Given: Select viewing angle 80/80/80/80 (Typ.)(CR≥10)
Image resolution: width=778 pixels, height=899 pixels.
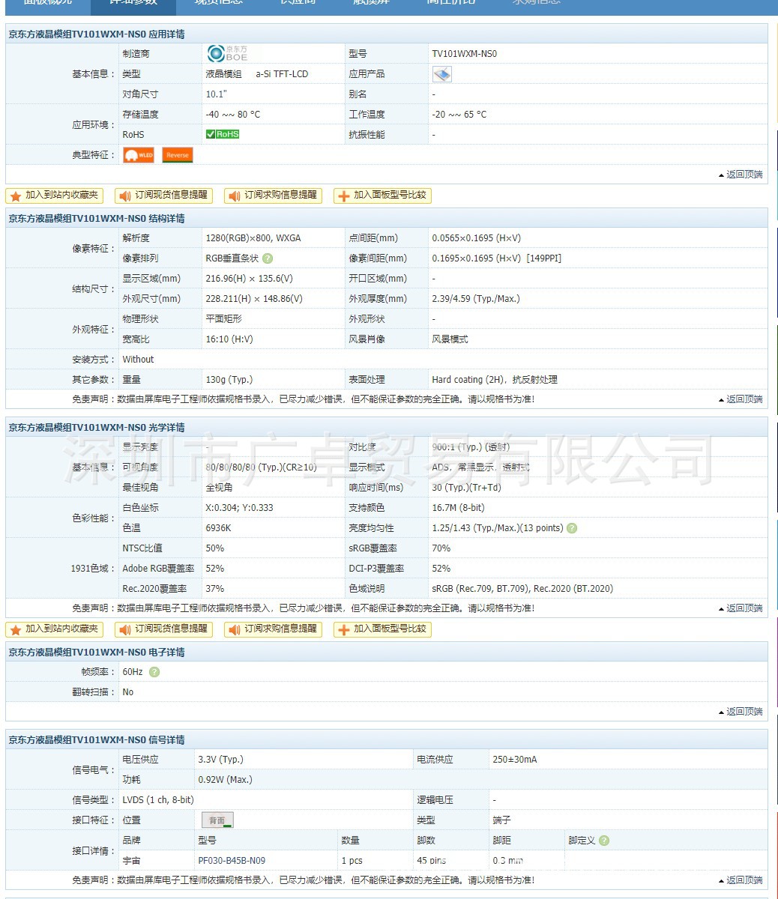Looking at the screenshot, I should [x=261, y=467].
